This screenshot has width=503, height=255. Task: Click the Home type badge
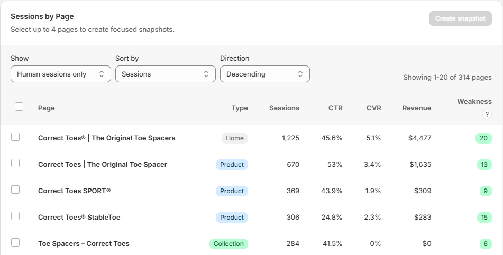235,138
